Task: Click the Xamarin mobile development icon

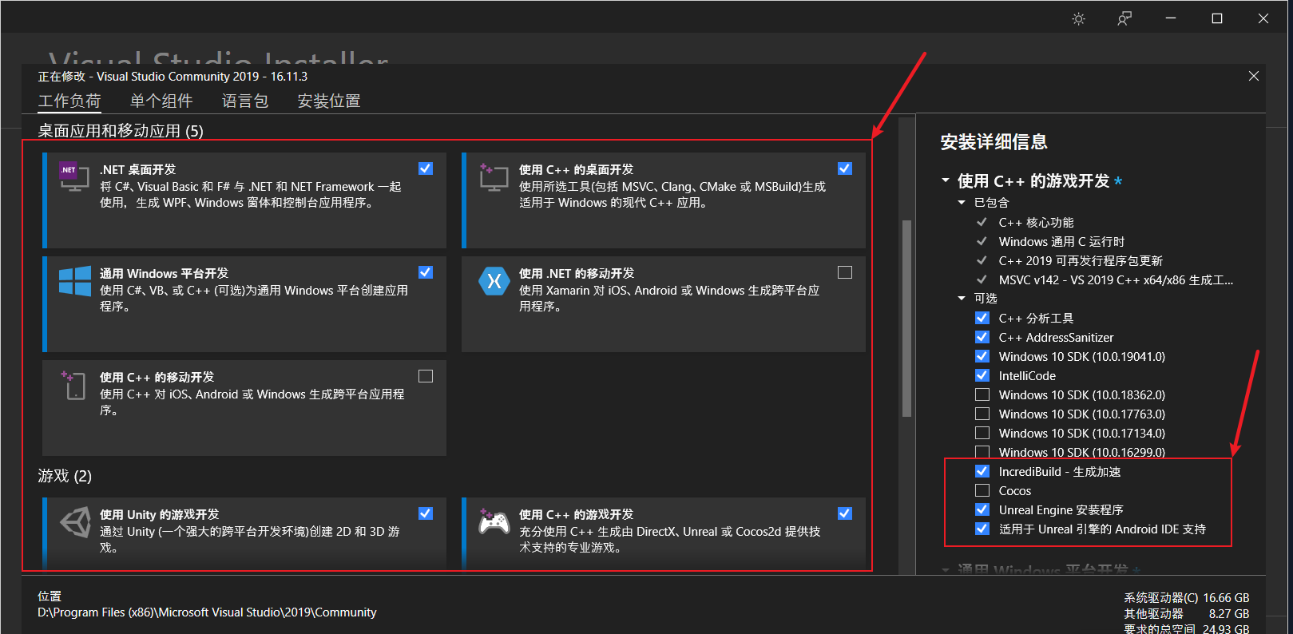Action: tap(494, 281)
